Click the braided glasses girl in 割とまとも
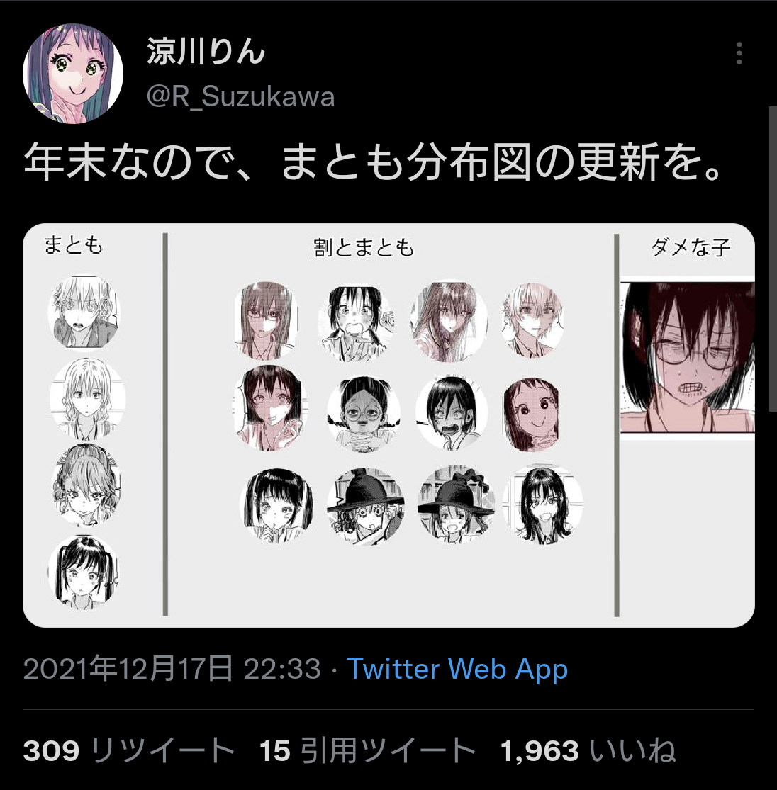The width and height of the screenshot is (777, 790). pos(364,414)
